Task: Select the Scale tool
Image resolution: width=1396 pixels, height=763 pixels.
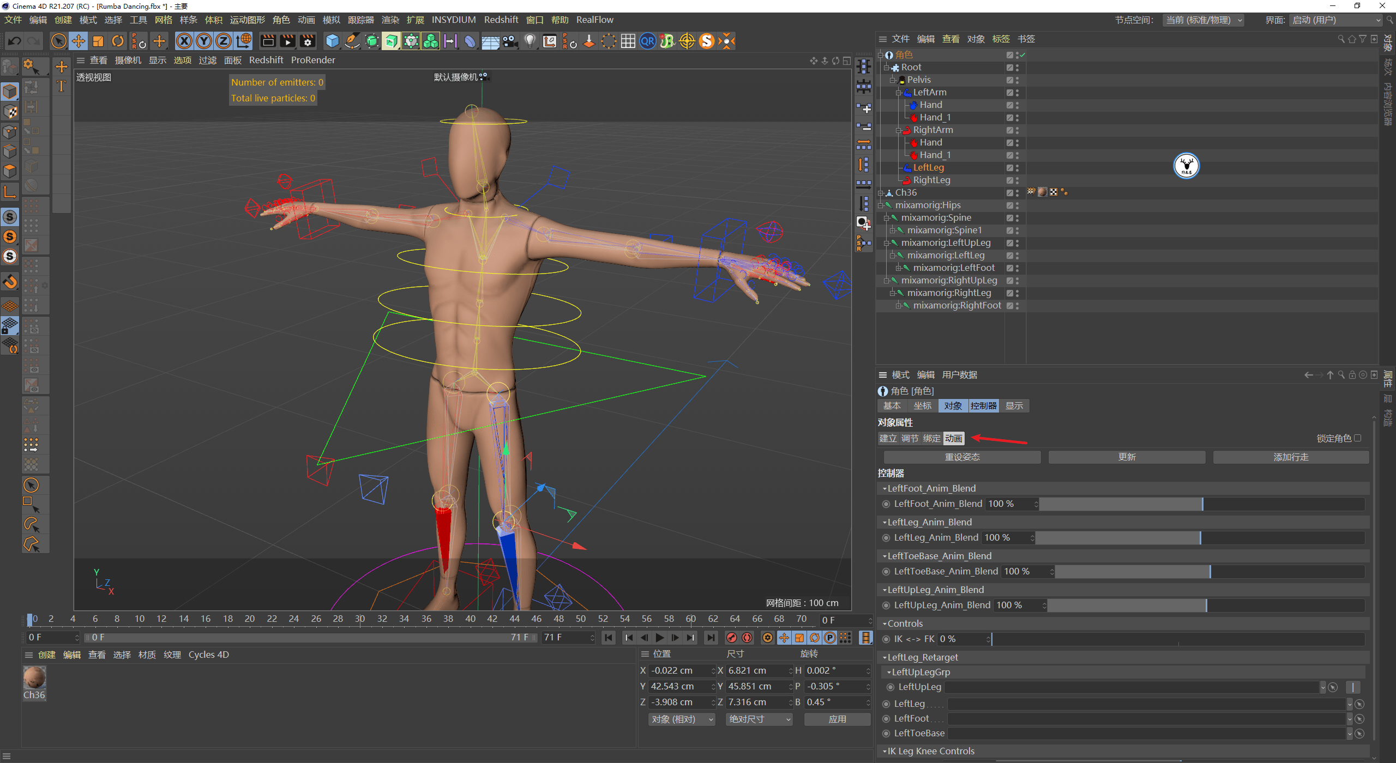Action: tap(98, 41)
